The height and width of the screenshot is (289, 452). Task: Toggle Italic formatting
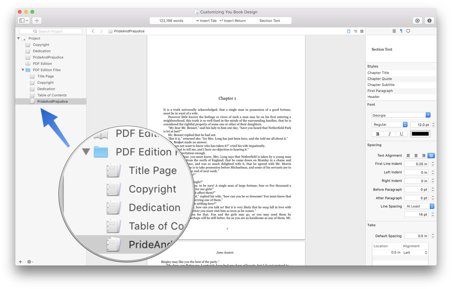point(390,134)
